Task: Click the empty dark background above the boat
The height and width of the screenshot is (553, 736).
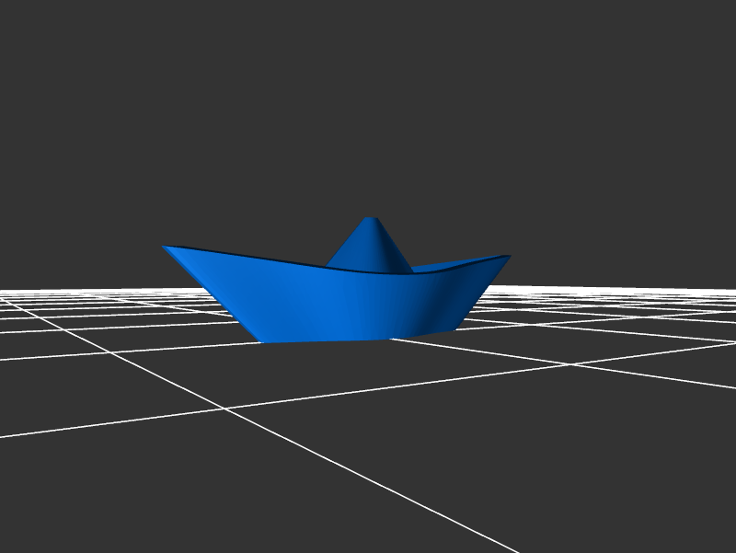Action: tap(368, 110)
